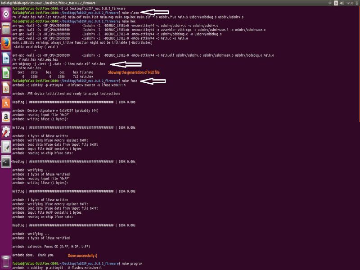Focus the Terminal launcher icon
360x270 pixels.
coord(6,162)
